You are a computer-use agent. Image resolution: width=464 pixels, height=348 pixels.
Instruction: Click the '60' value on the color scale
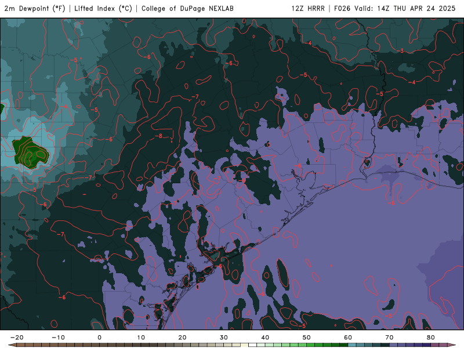[x=348, y=338]
